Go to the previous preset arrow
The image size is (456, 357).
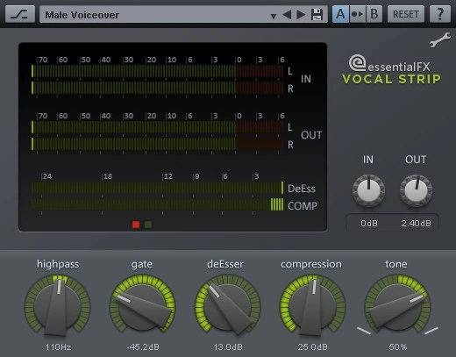(x=287, y=14)
